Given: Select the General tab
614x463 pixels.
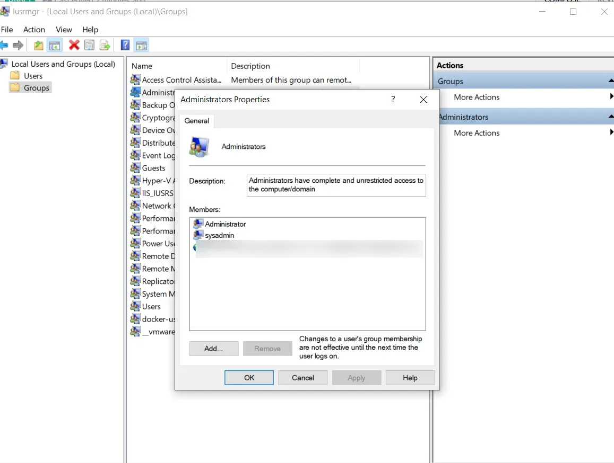Looking at the screenshot, I should pos(196,121).
